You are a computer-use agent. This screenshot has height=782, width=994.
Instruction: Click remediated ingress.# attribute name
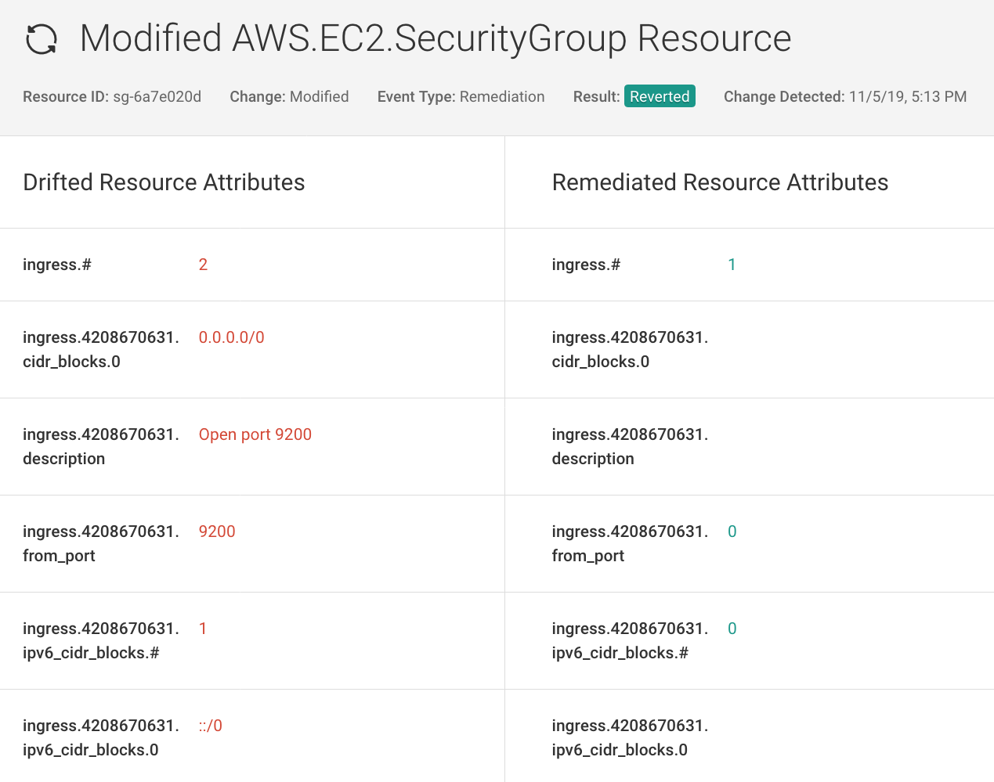tap(586, 265)
